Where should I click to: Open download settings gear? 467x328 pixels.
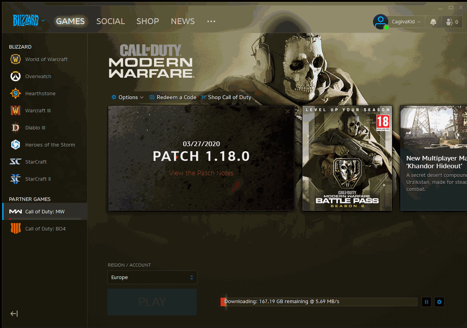tap(439, 302)
